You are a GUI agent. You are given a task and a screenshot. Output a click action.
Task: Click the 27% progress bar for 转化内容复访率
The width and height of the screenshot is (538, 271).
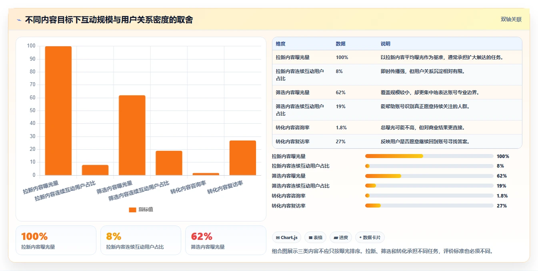click(x=429, y=206)
